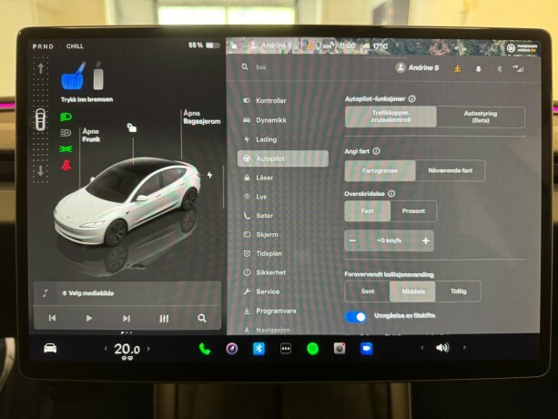Tap the volume speaker icon

[x=442, y=347]
